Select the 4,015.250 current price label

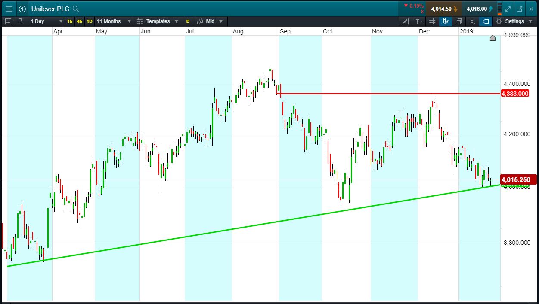pos(518,179)
